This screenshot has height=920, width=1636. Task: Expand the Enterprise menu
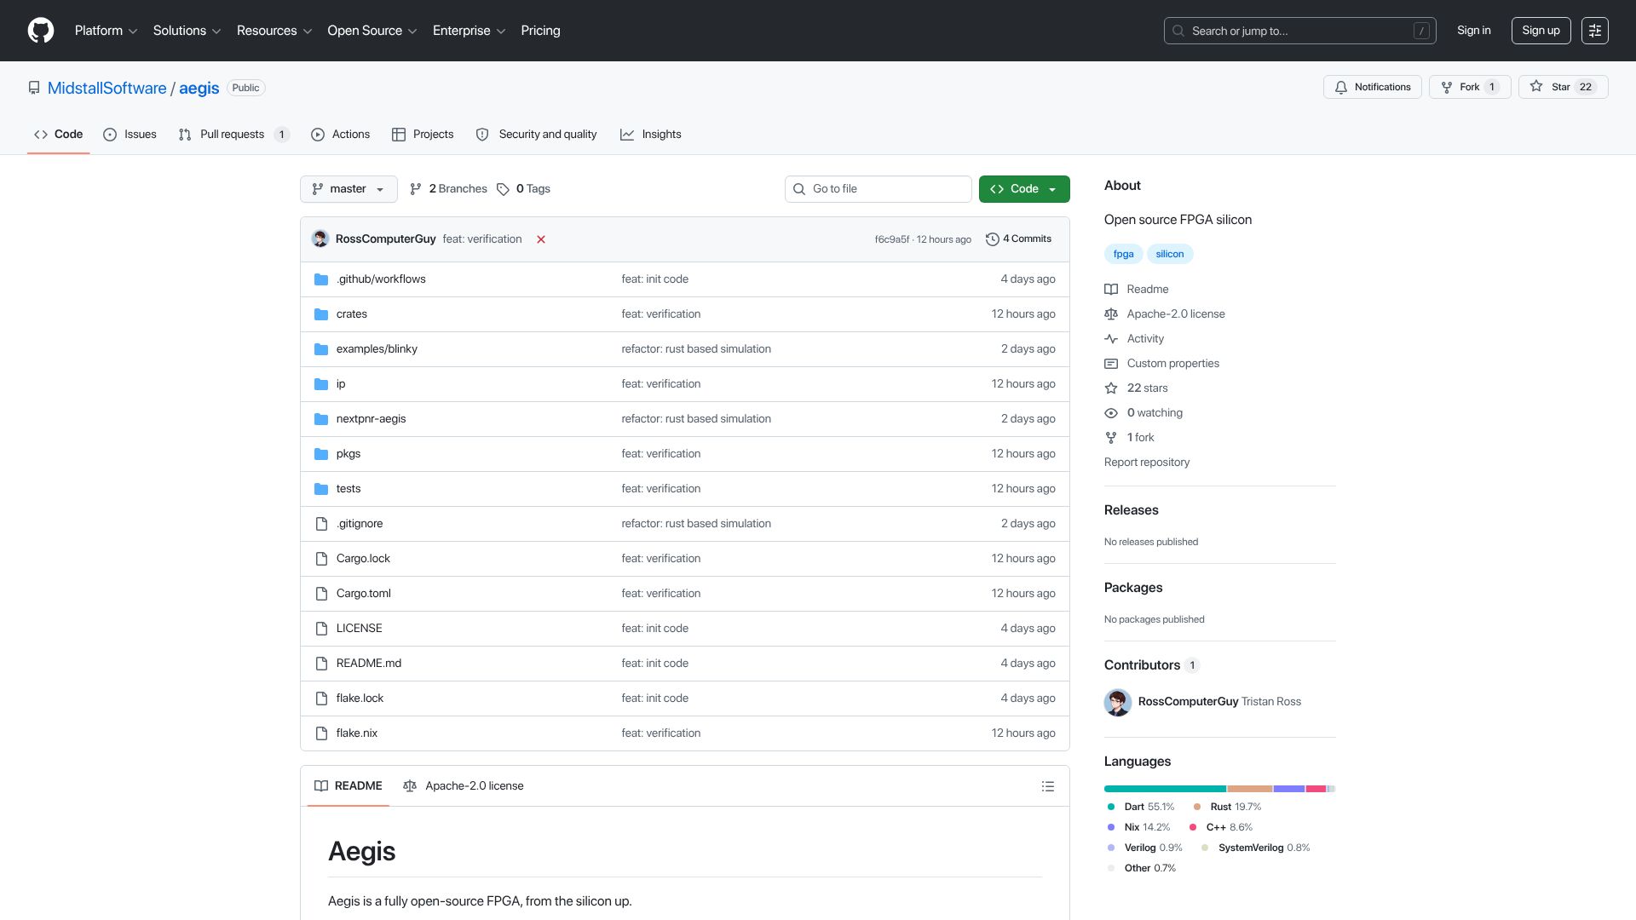point(469,31)
